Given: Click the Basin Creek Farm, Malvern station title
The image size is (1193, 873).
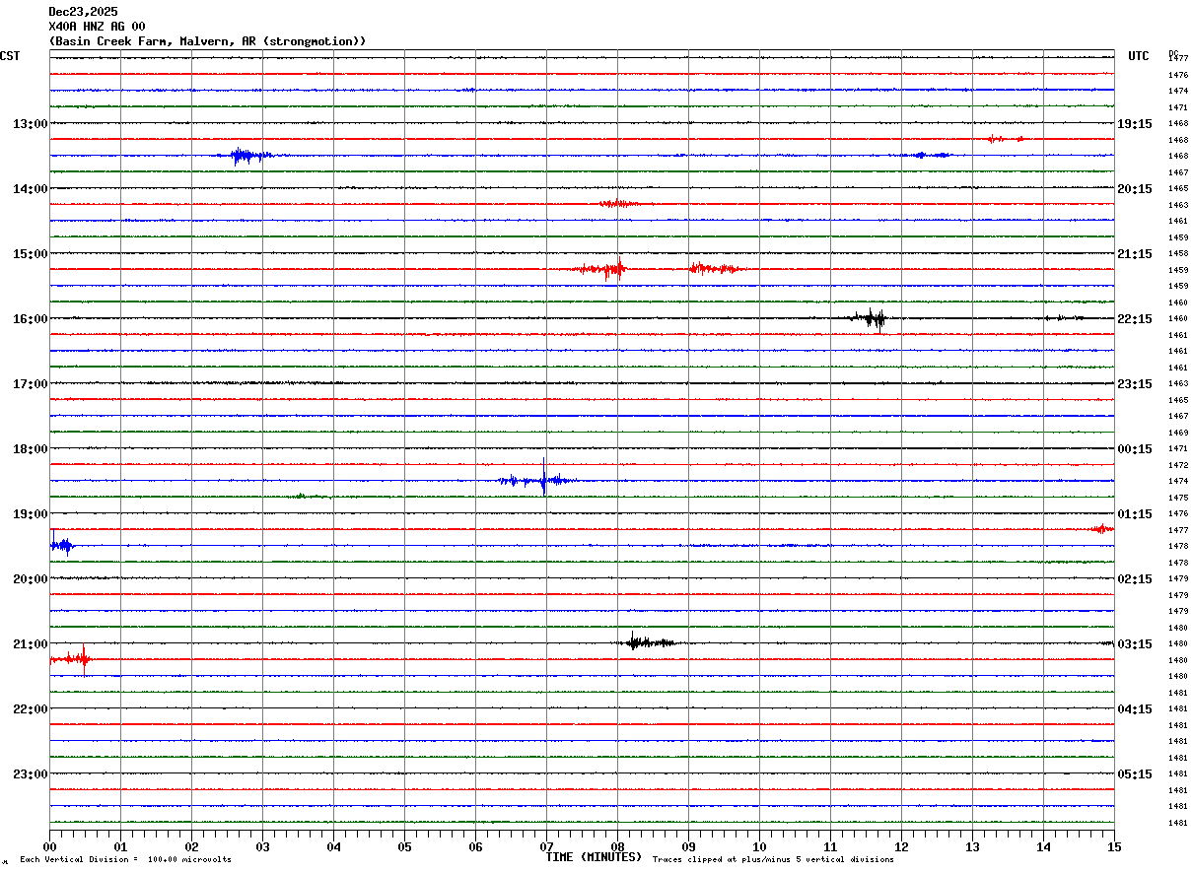Looking at the screenshot, I should pyautogui.click(x=207, y=41).
